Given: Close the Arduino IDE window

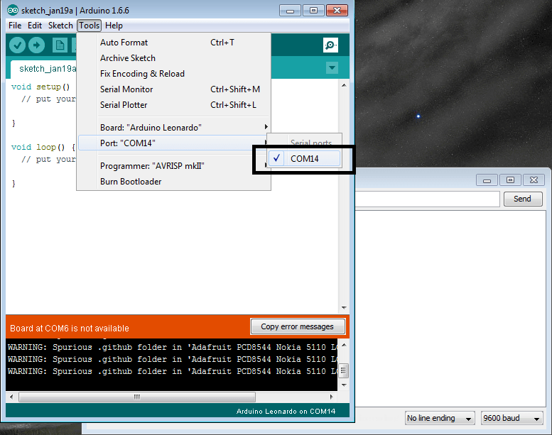Looking at the screenshot, I should click(x=337, y=11).
